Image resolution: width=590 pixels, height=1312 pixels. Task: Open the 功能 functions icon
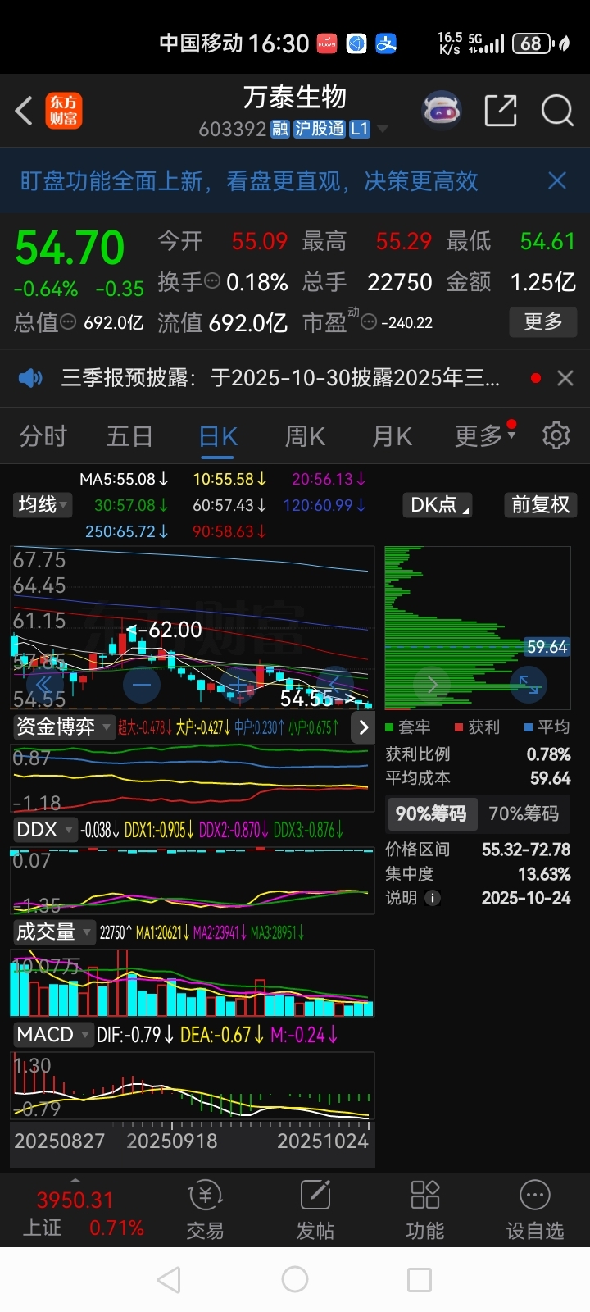coord(424,1211)
